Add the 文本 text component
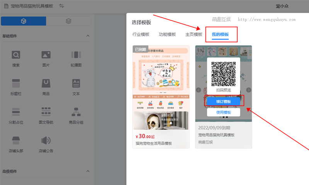Viewport: 309px width, 185px height. [x=76, y=87]
